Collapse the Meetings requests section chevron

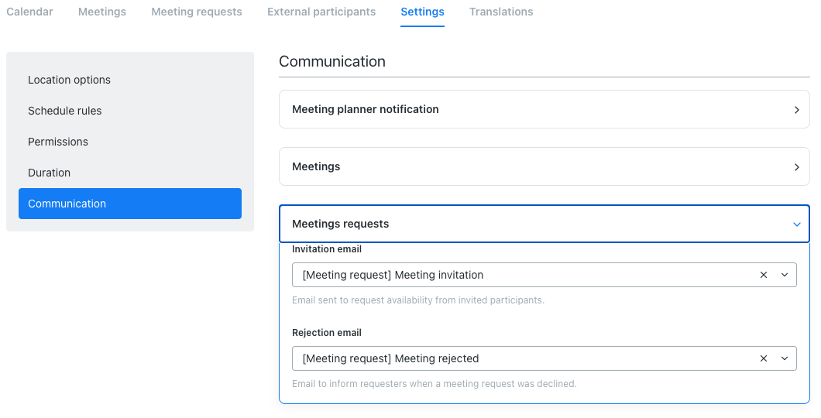(796, 224)
